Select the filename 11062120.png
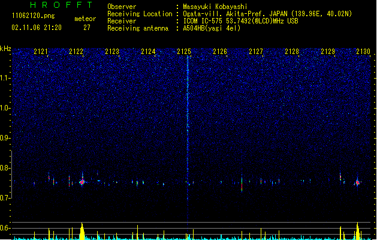The image size is (377, 240). tap(34, 16)
